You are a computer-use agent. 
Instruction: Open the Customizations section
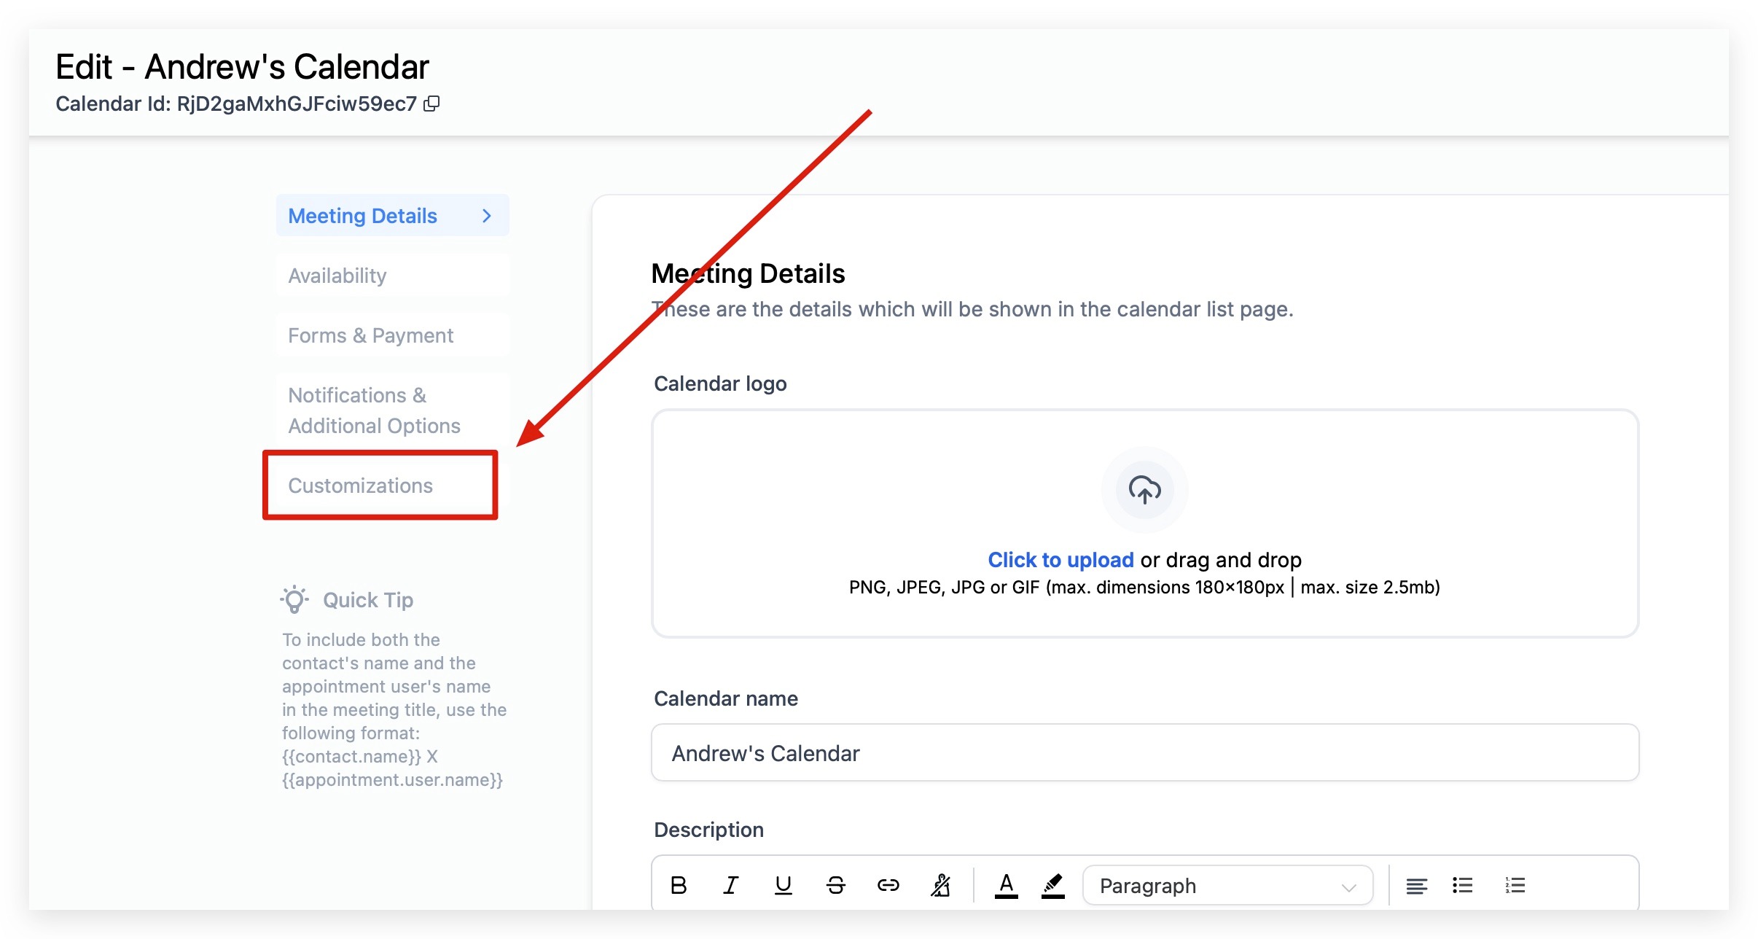click(361, 486)
